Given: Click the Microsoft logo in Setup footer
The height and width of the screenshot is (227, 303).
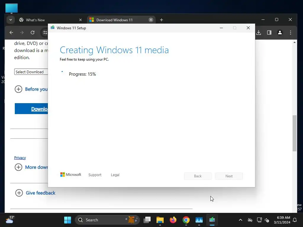Looking at the screenshot, I should pyautogui.click(x=71, y=175).
